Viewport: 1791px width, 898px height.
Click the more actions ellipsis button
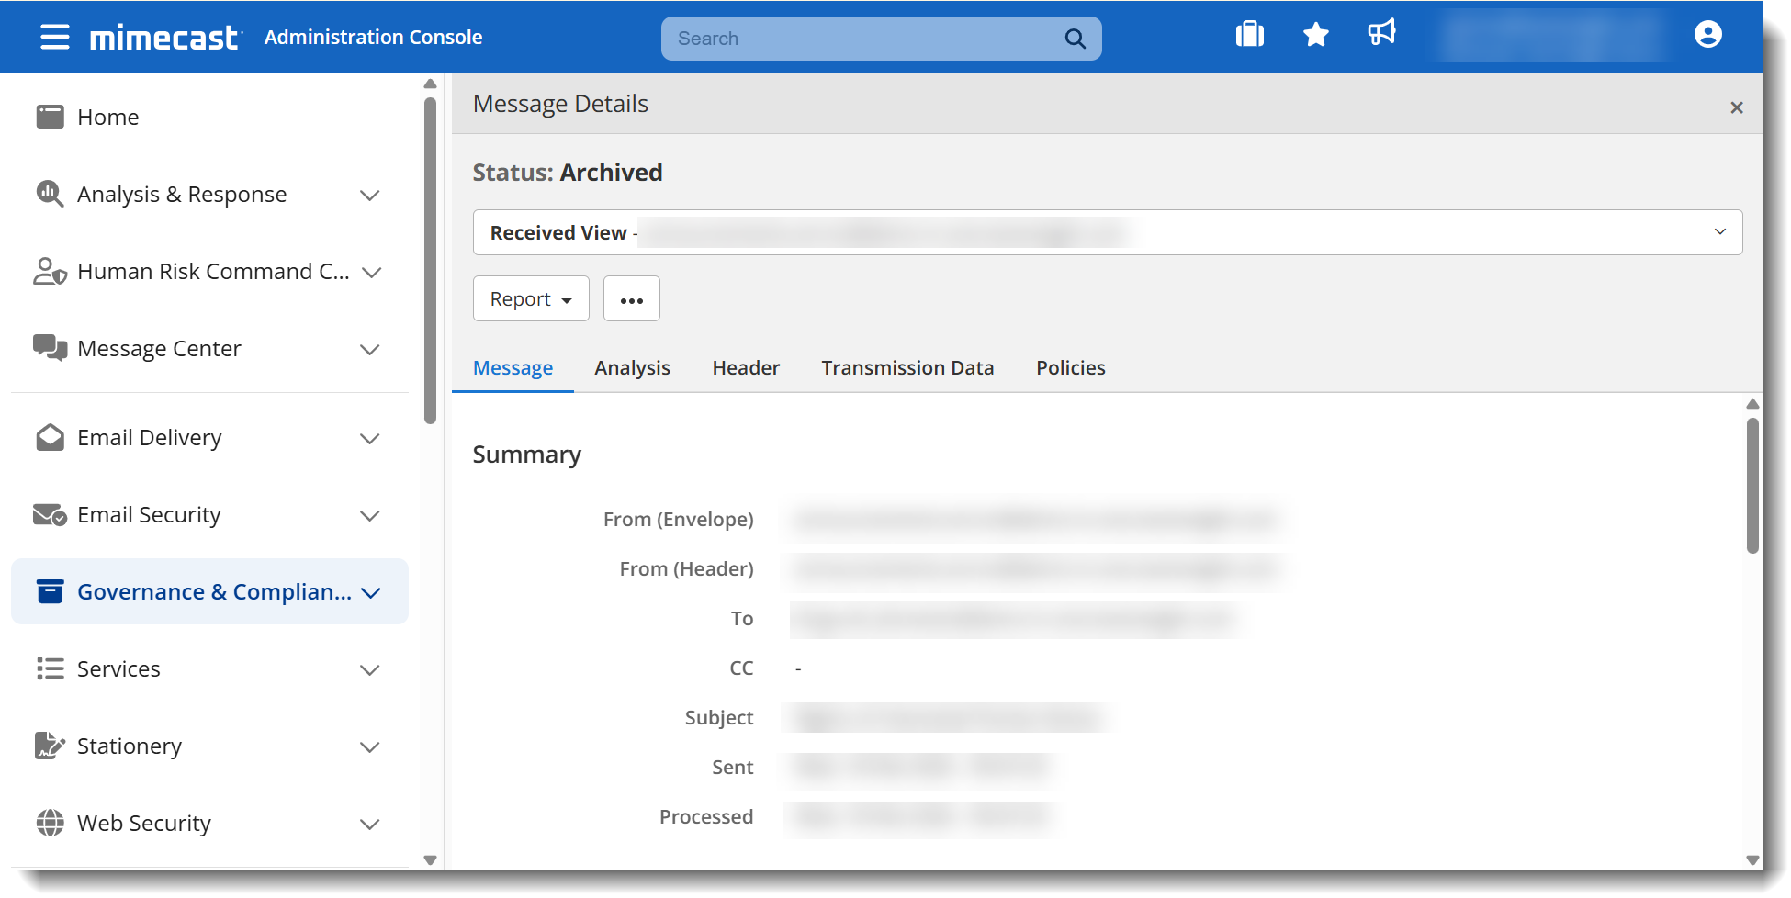[631, 299]
